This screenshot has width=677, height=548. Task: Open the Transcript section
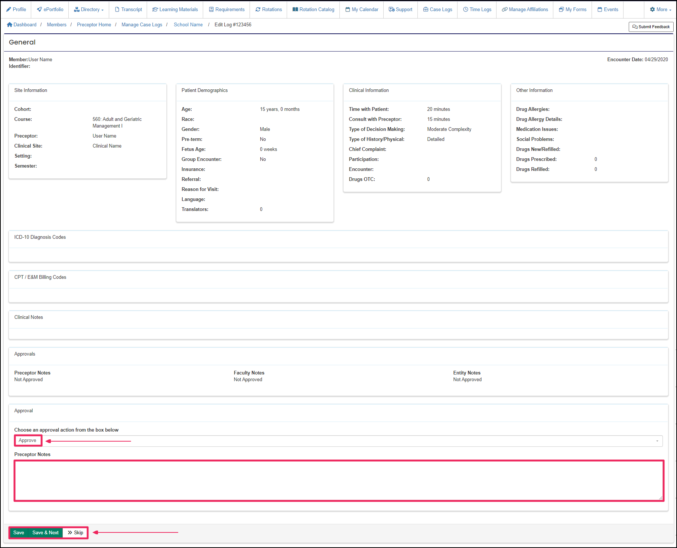coord(128,9)
